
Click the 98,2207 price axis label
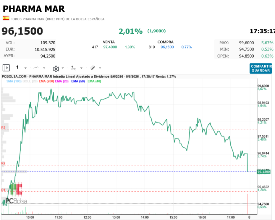tap(263, 120)
